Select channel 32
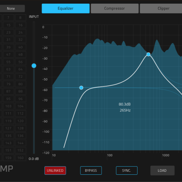Image resolution: width=182 pixels, height=182 pixels. pyautogui.click(x=20, y=40)
